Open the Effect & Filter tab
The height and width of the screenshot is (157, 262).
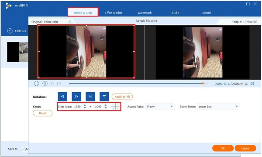(x=114, y=13)
